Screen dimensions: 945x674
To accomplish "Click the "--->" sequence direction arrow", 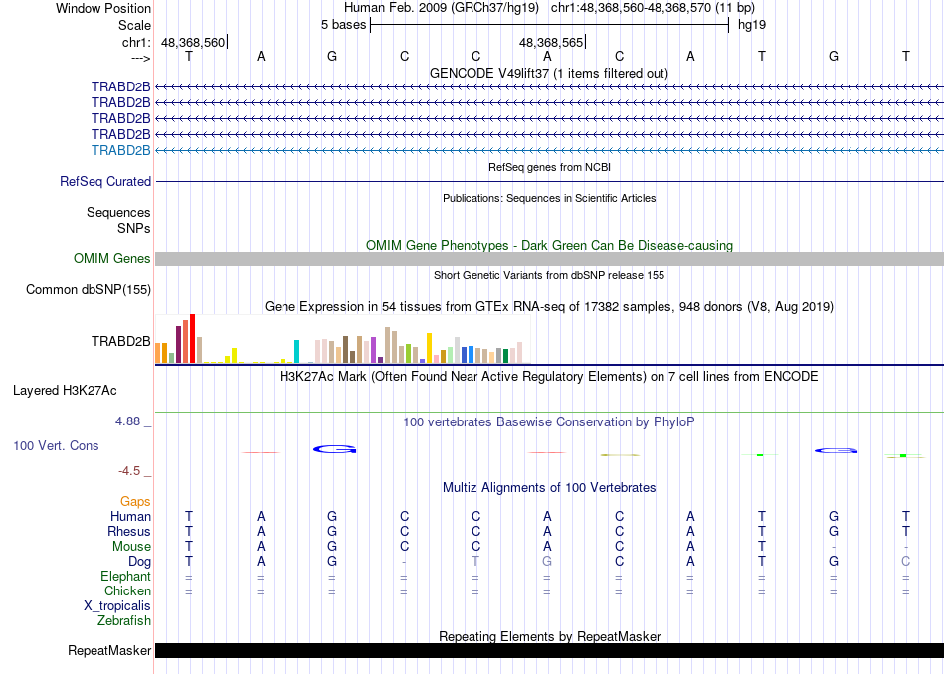I will click(x=141, y=58).
